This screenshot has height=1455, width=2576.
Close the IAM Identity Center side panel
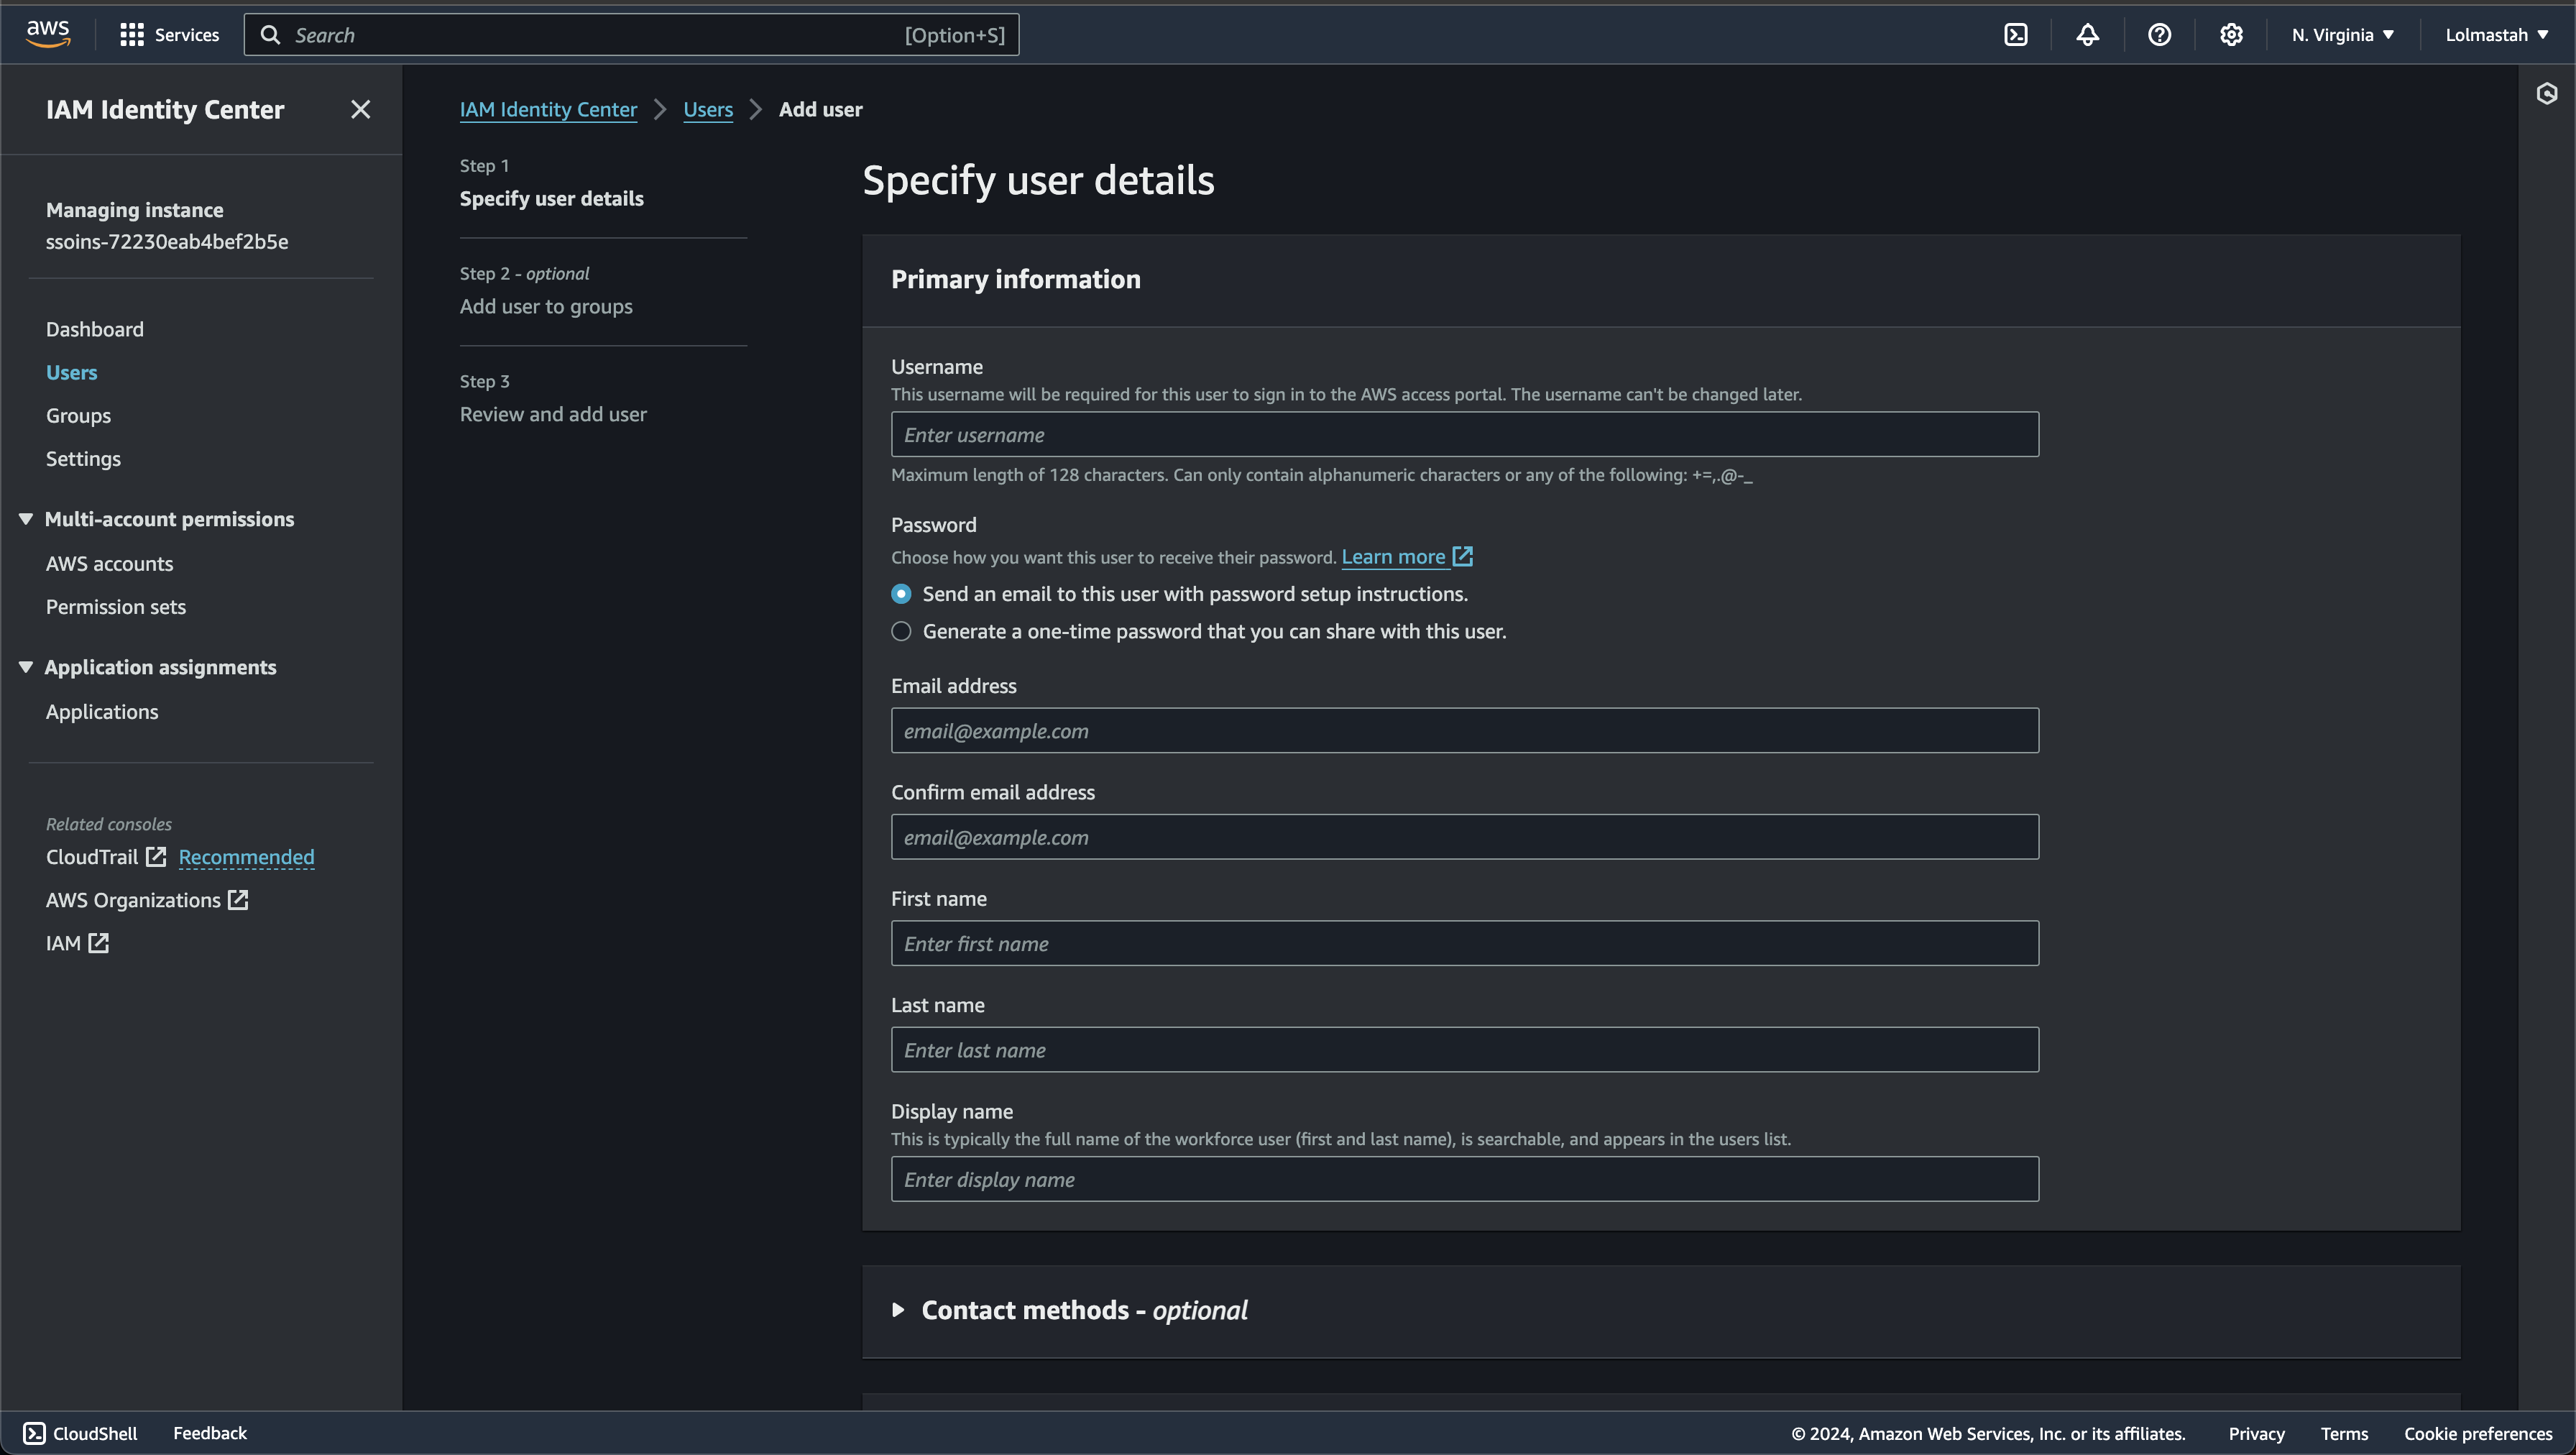361,109
